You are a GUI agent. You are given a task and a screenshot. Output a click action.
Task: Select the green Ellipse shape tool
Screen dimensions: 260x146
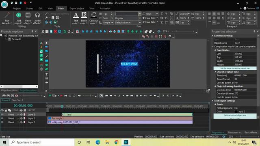point(47,65)
